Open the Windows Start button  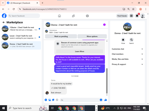[x=4, y=108]
